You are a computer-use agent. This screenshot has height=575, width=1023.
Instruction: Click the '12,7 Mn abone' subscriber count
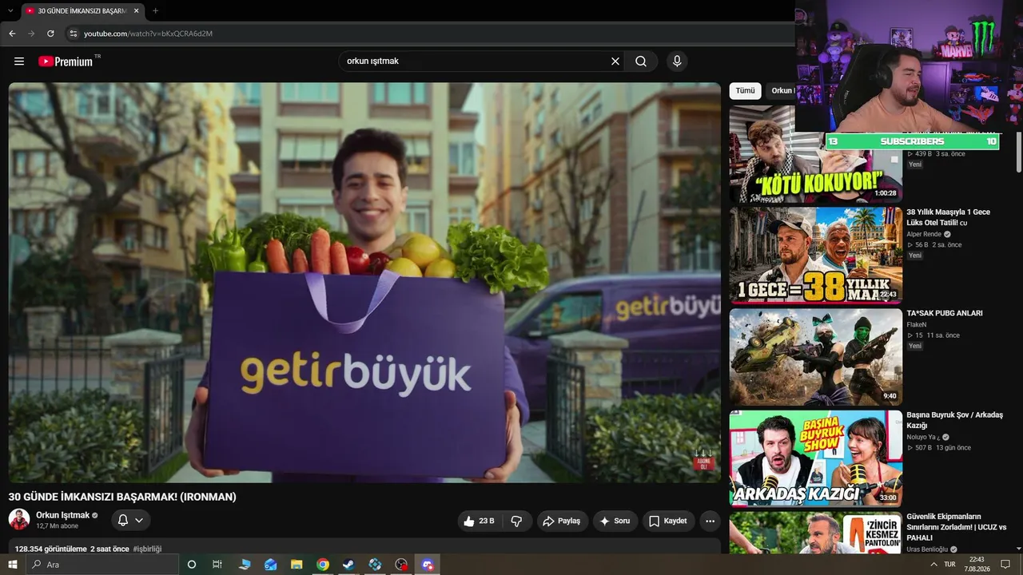(x=58, y=527)
